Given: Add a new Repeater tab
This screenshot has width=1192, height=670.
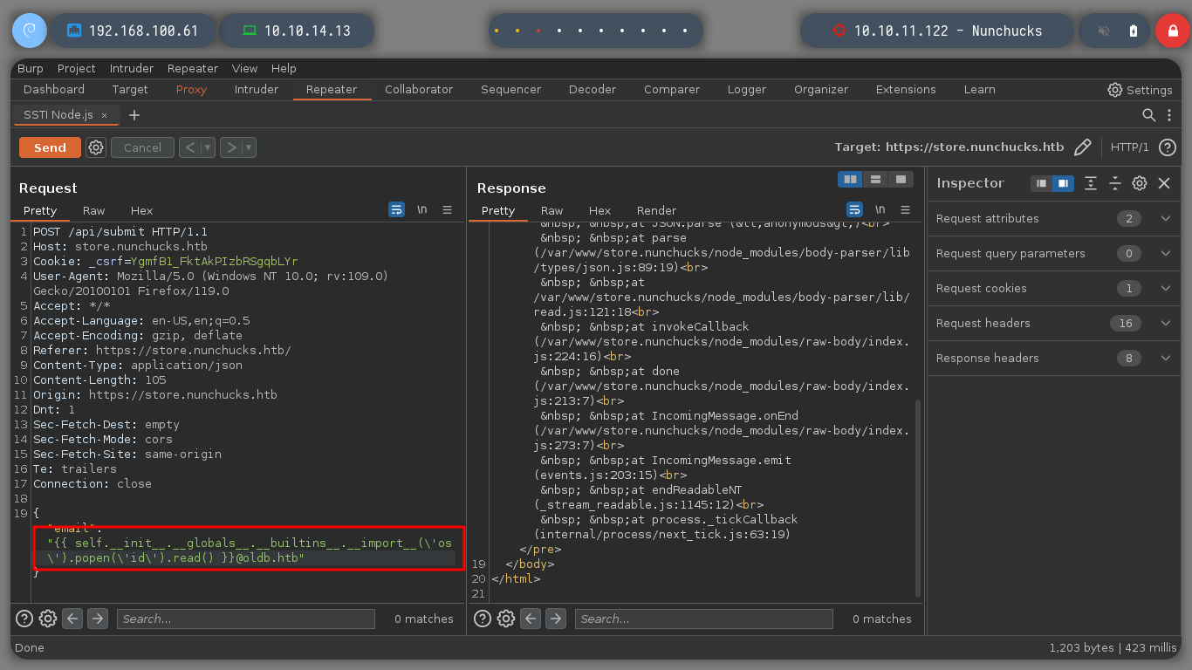Looking at the screenshot, I should (134, 115).
